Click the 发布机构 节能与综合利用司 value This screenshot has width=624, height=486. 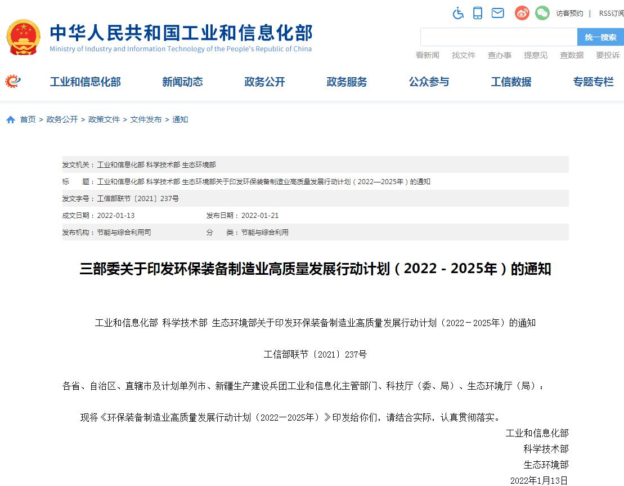124,232
